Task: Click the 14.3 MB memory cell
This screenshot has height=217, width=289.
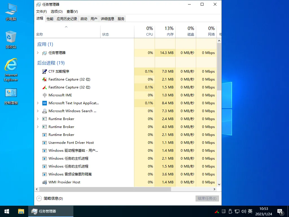Action: [x=165, y=53]
